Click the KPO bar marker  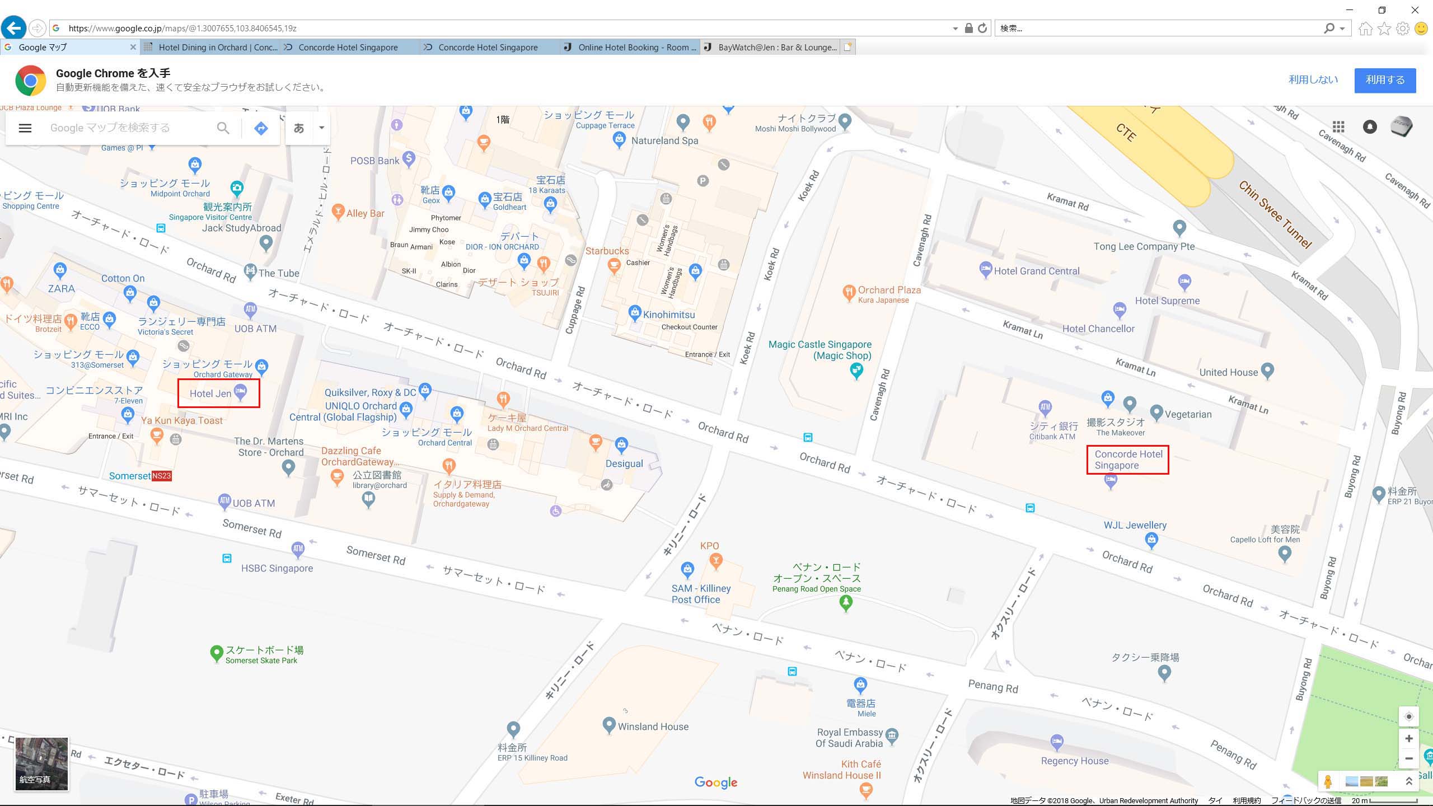tap(716, 560)
